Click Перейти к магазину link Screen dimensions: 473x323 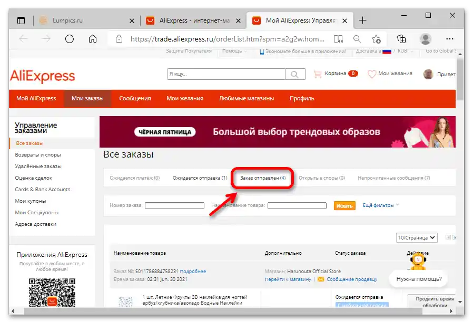click(x=288, y=279)
